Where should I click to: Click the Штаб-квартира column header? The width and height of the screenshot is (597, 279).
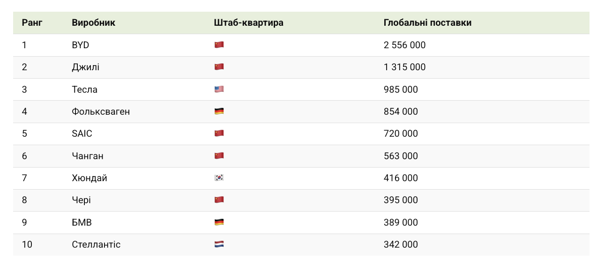(248, 22)
